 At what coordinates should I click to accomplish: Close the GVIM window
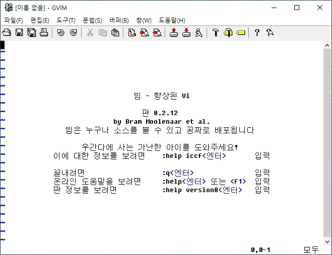pyautogui.click(x=320, y=8)
